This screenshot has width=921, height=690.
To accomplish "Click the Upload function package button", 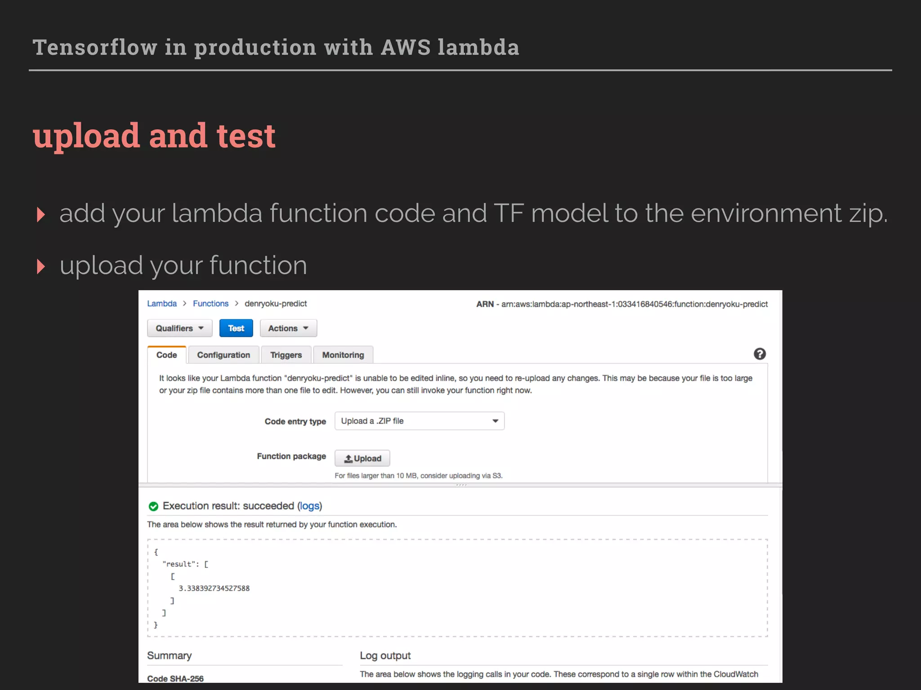I will click(x=362, y=458).
